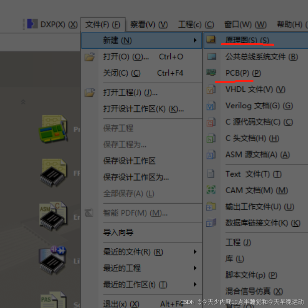
Task: Open the 文件(F) menu
Action: (x=103, y=25)
